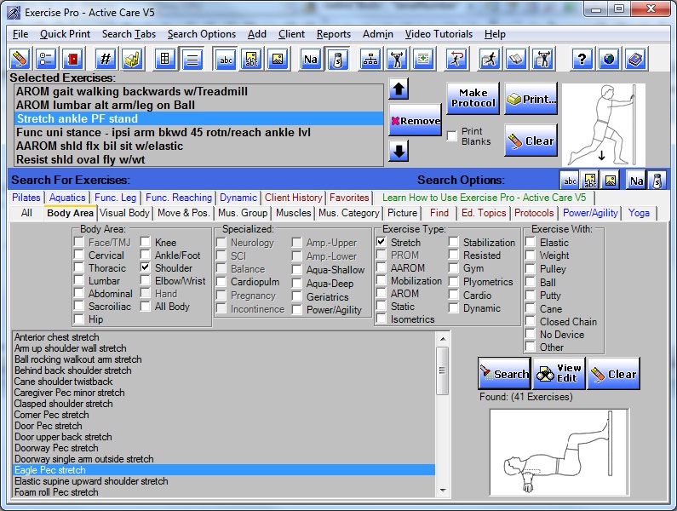The image size is (677, 511).
Task: Click the hash number sign toolbar icon
Action: [x=106, y=59]
